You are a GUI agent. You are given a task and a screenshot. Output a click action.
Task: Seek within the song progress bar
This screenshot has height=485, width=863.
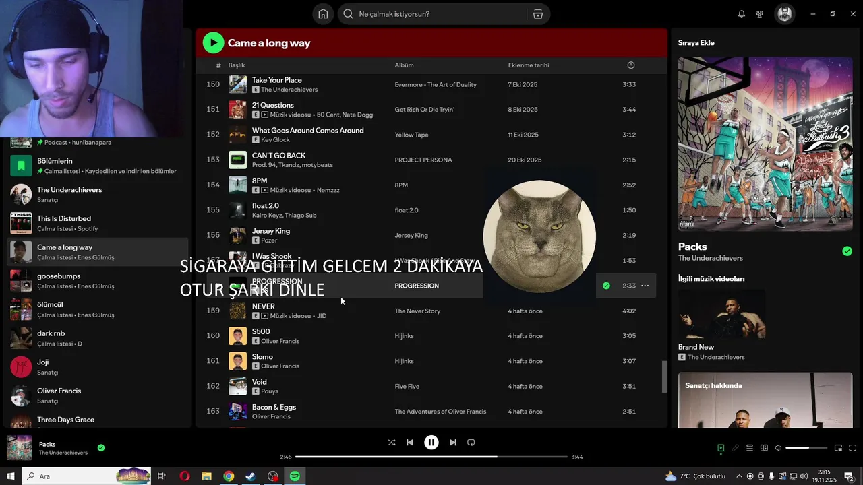tap(431, 457)
